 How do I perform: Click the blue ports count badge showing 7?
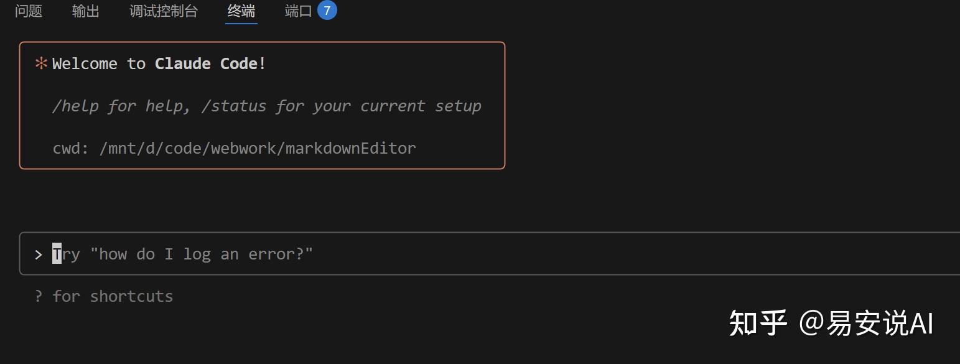point(327,11)
